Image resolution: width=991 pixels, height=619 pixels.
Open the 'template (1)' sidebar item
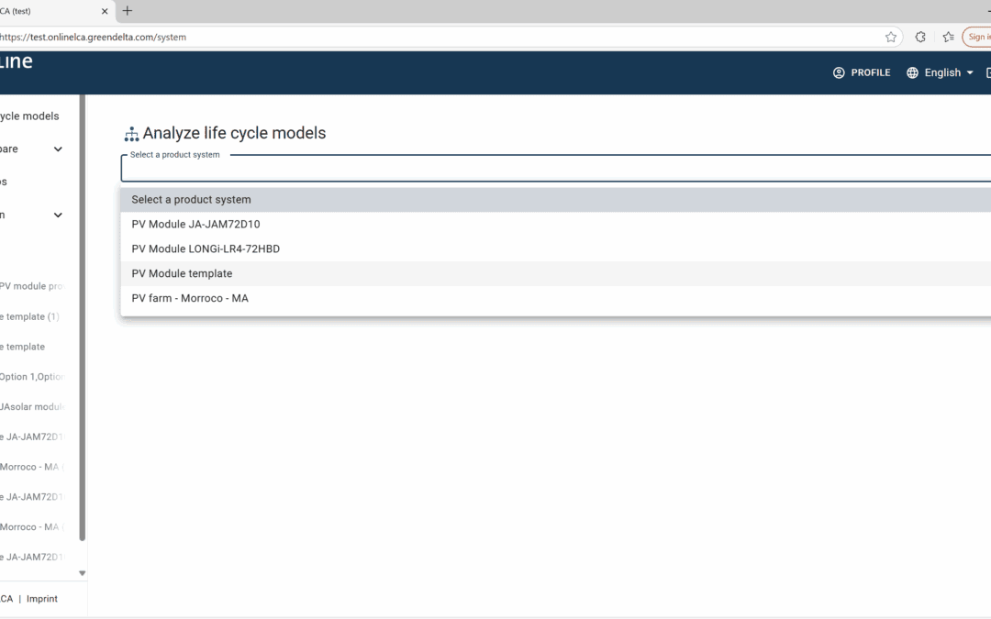[x=31, y=316]
